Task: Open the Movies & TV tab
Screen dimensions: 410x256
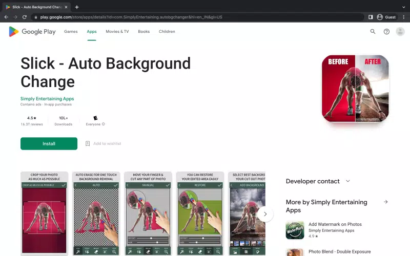Action: click(x=117, y=31)
